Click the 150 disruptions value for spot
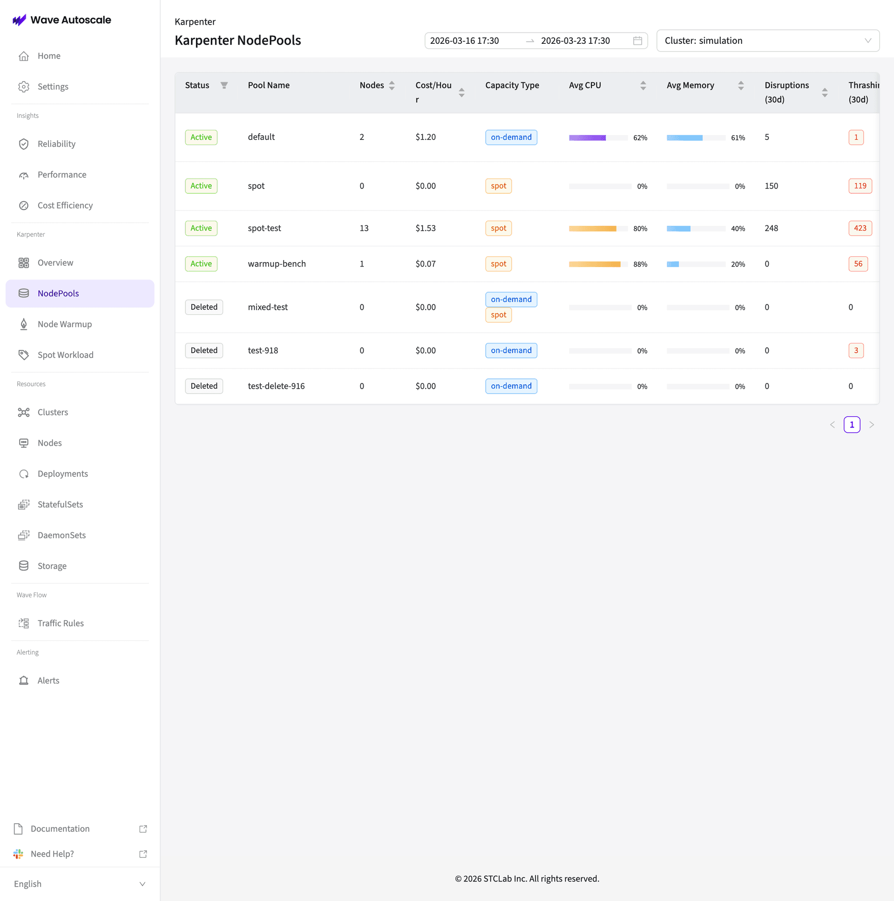The height and width of the screenshot is (901, 894). click(x=771, y=185)
